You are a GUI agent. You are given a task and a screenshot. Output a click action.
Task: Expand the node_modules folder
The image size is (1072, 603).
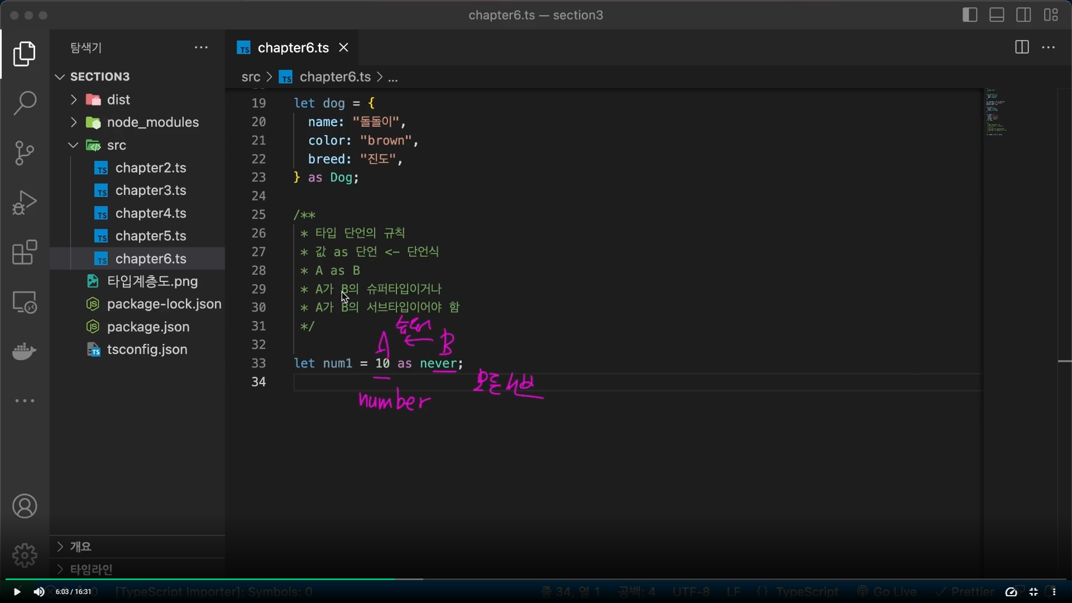tap(152, 122)
